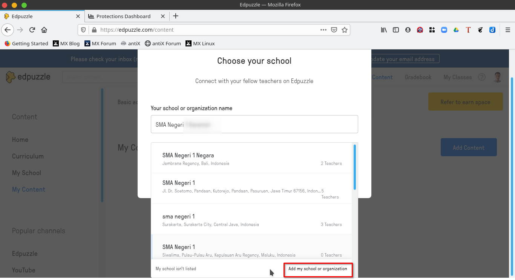Open MX Forum bookmark
This screenshot has width=515, height=280.
pyautogui.click(x=100, y=43)
